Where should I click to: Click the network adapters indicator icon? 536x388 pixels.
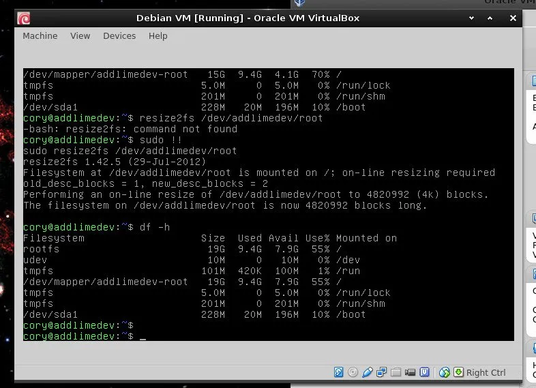coord(381,372)
